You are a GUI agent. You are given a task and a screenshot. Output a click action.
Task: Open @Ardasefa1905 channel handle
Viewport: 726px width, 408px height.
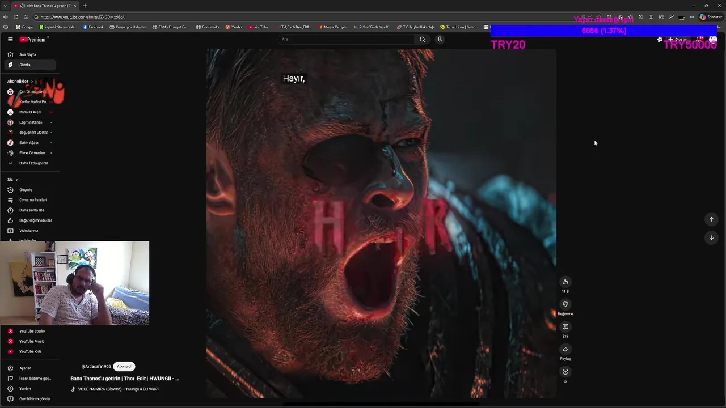[x=96, y=367]
